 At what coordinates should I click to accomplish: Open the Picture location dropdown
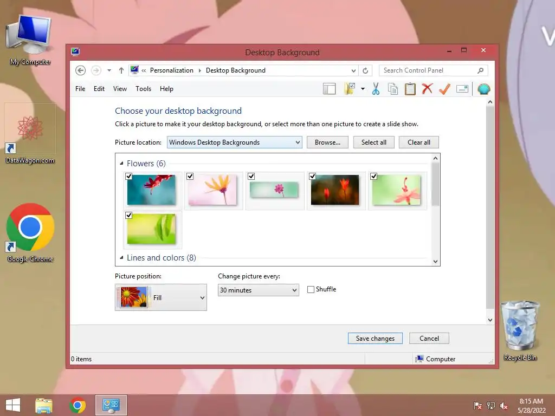234,142
